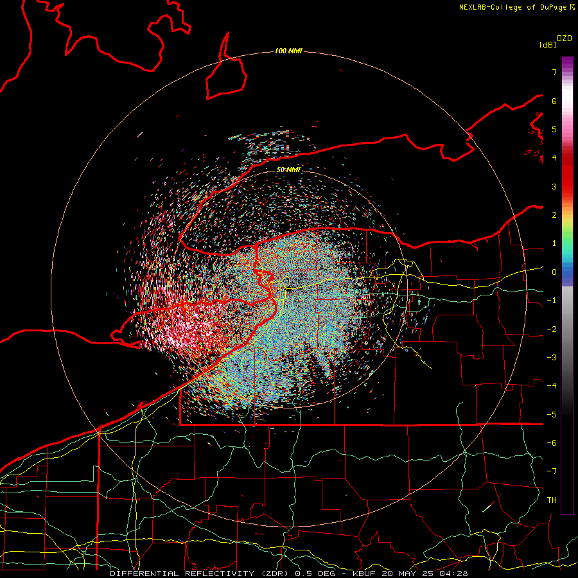This screenshot has height=578, width=578.
Task: Click the 1 value on color scale
Action: pos(554,243)
